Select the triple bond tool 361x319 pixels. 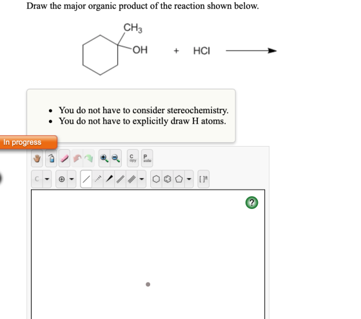pyautogui.click(x=132, y=179)
